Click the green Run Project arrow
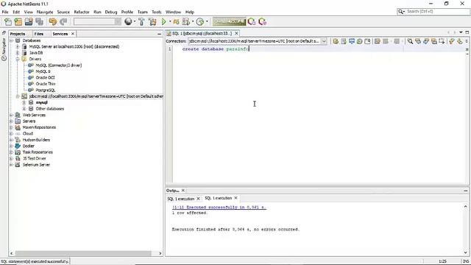The image size is (471, 265). (x=164, y=21)
